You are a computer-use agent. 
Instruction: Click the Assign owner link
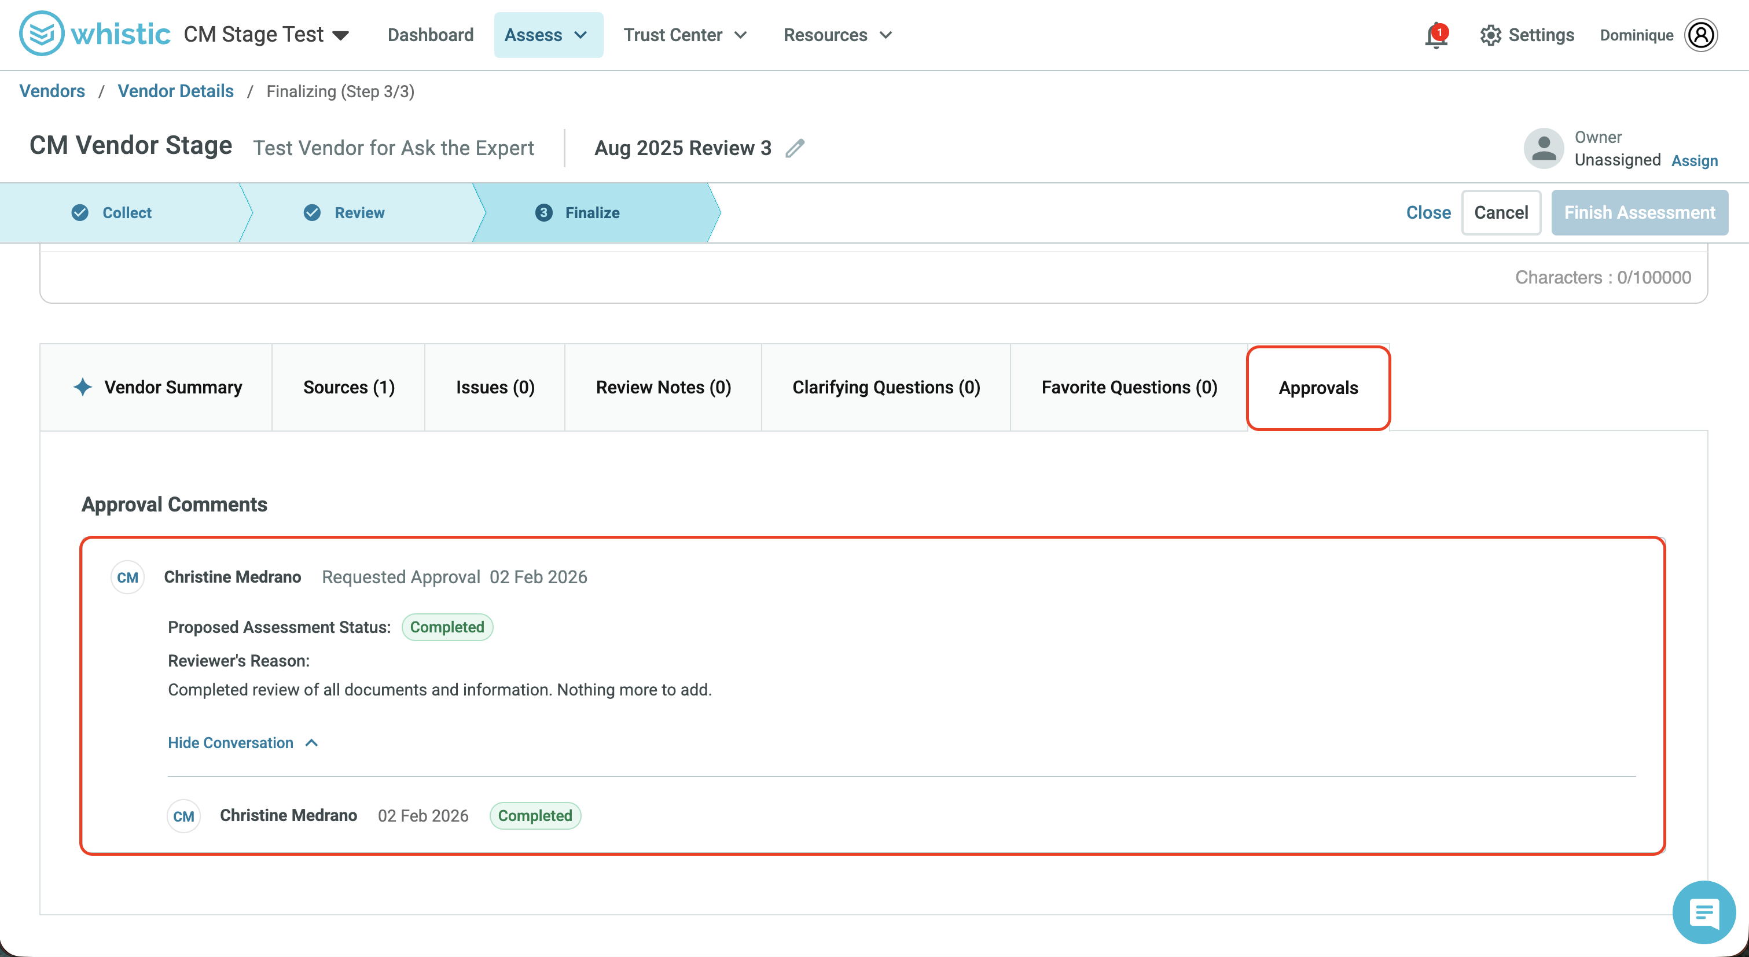click(x=1695, y=160)
